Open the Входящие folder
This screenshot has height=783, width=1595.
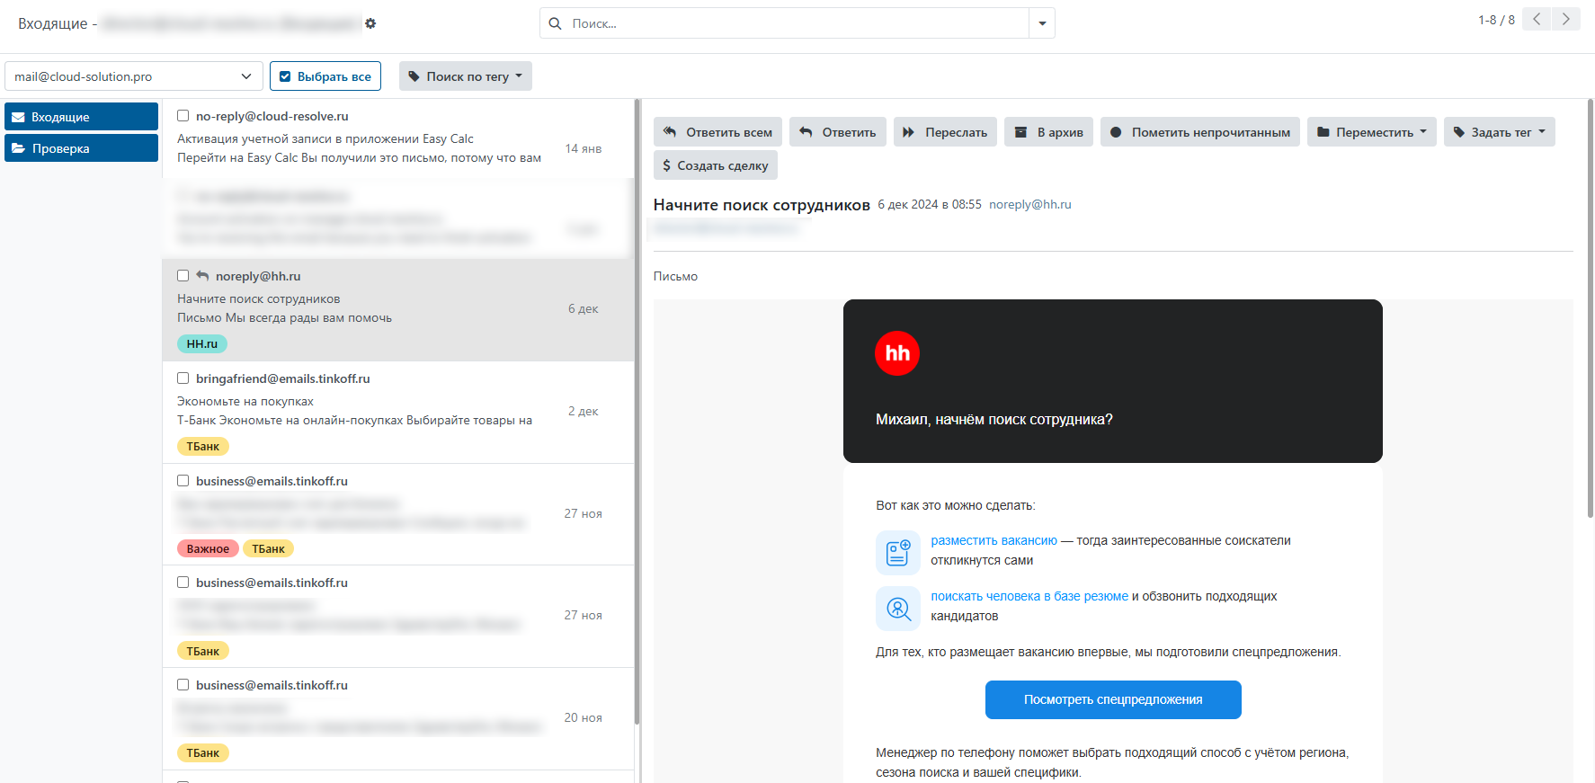(81, 117)
